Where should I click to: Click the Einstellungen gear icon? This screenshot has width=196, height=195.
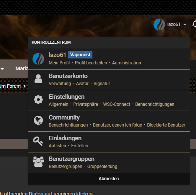[38, 100]
